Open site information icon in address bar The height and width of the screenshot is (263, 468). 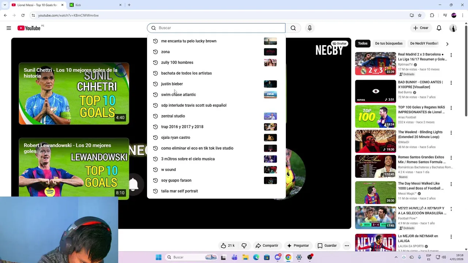pos(33,15)
